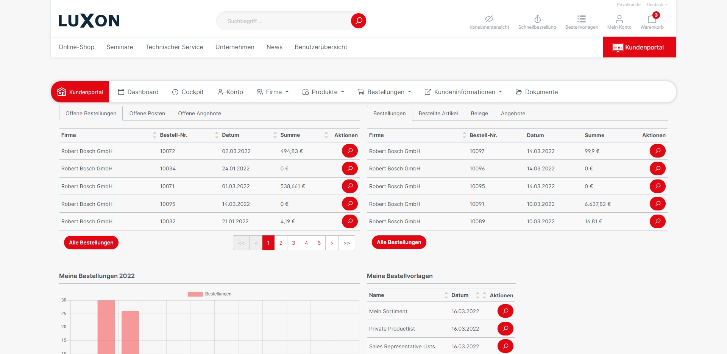View details of open order 10072
727x354 pixels.
(x=349, y=151)
